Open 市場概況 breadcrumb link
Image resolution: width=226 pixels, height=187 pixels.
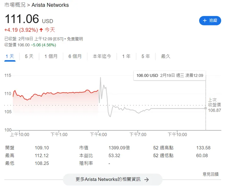pos(15,5)
